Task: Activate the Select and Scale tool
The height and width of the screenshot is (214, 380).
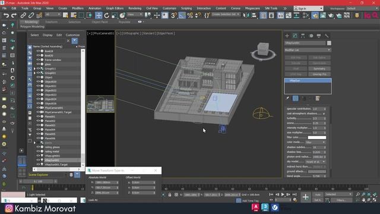Action: click(115, 15)
